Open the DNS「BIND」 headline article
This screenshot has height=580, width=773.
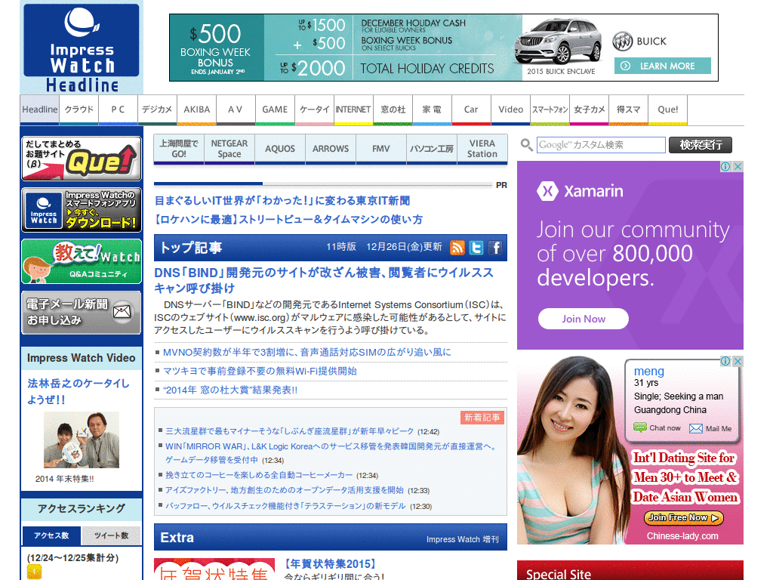324,280
